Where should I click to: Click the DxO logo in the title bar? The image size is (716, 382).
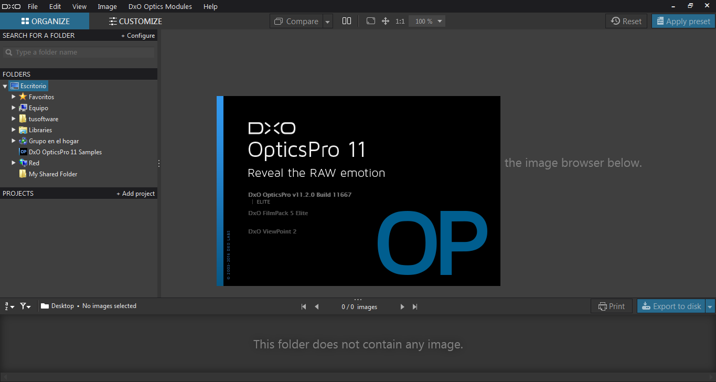[x=11, y=6]
